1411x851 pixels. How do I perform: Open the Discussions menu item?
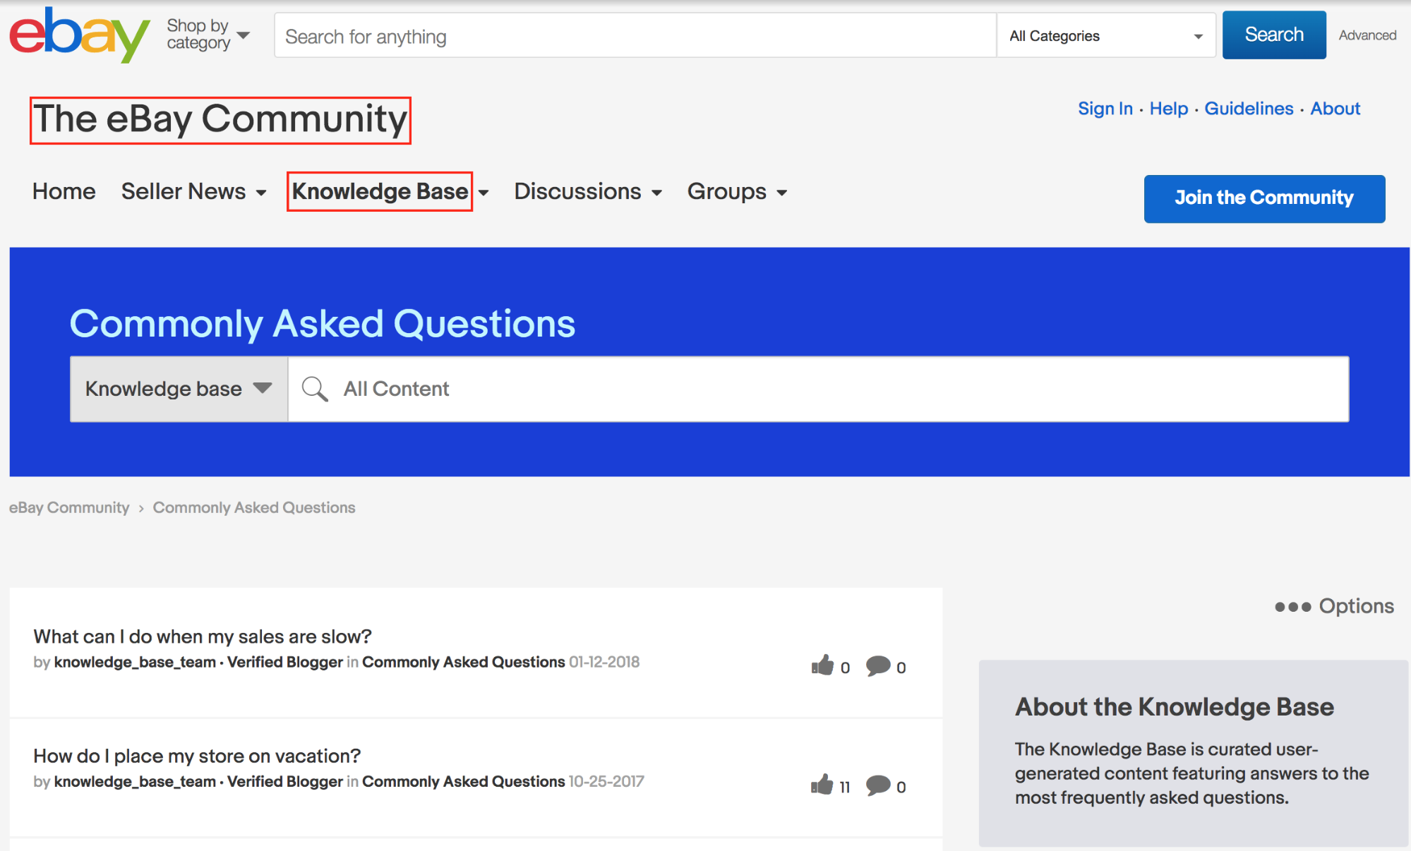577,191
